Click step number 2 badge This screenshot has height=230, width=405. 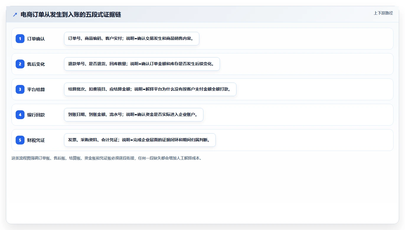pyautogui.click(x=20, y=64)
